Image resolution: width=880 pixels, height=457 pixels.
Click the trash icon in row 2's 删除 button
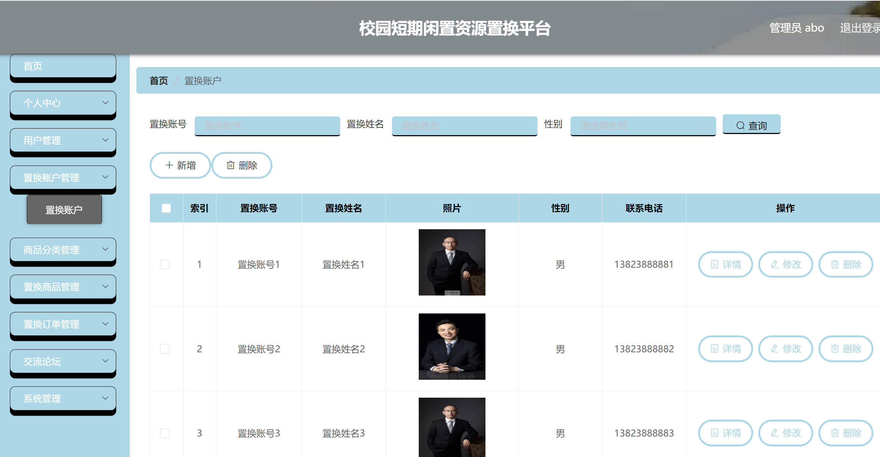834,349
